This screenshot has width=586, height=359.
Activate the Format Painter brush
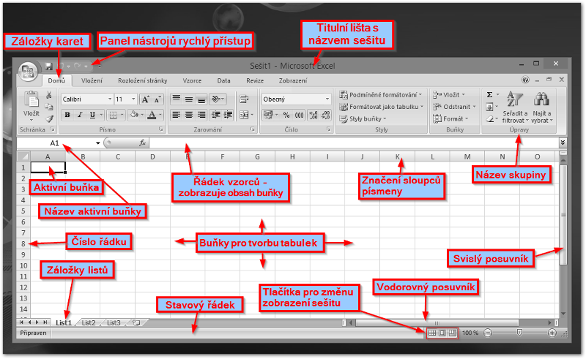pyautogui.click(x=49, y=118)
